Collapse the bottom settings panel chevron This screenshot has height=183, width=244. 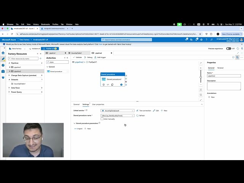click(x=202, y=104)
